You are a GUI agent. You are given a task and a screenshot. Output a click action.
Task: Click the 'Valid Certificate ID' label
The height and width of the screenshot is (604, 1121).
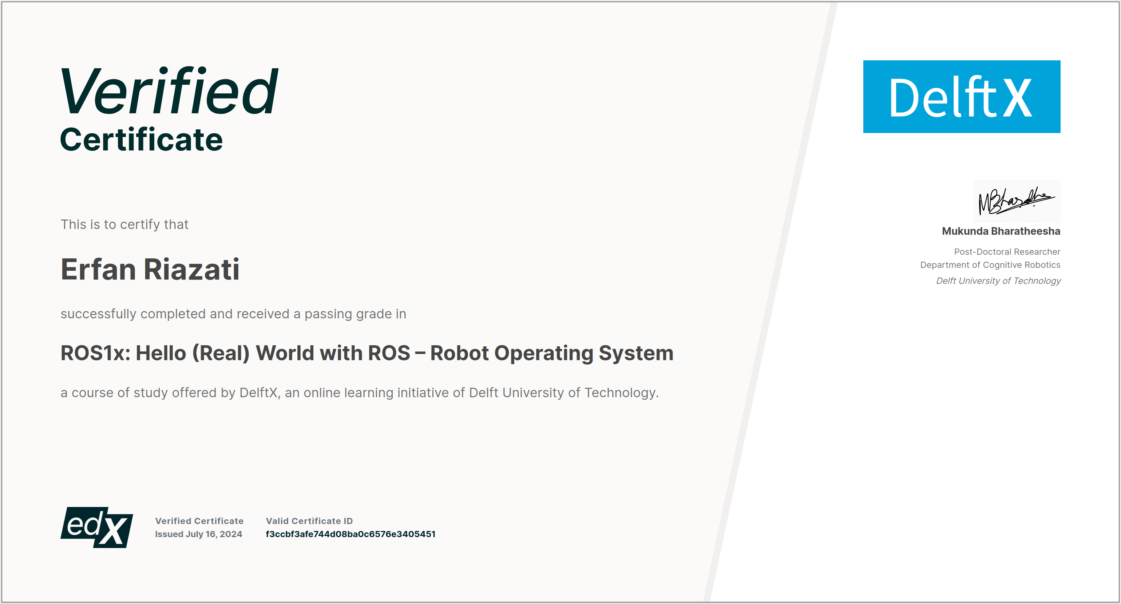pos(309,520)
